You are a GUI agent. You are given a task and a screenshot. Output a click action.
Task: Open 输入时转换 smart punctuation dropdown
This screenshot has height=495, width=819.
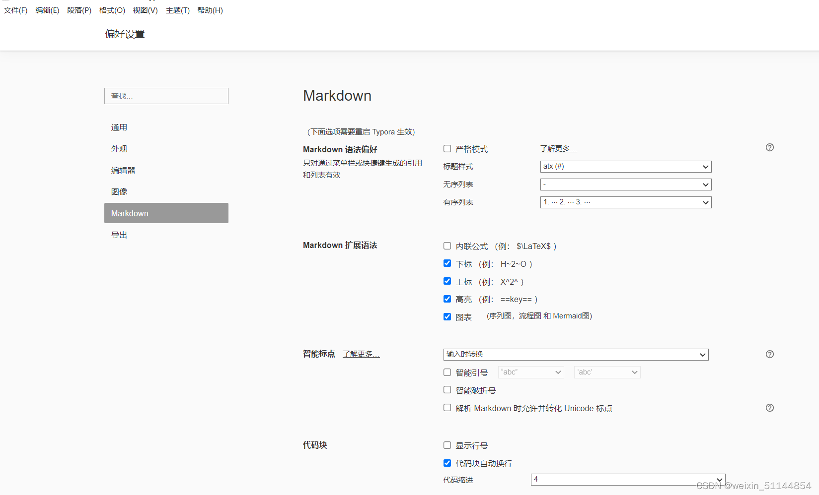pyautogui.click(x=576, y=354)
